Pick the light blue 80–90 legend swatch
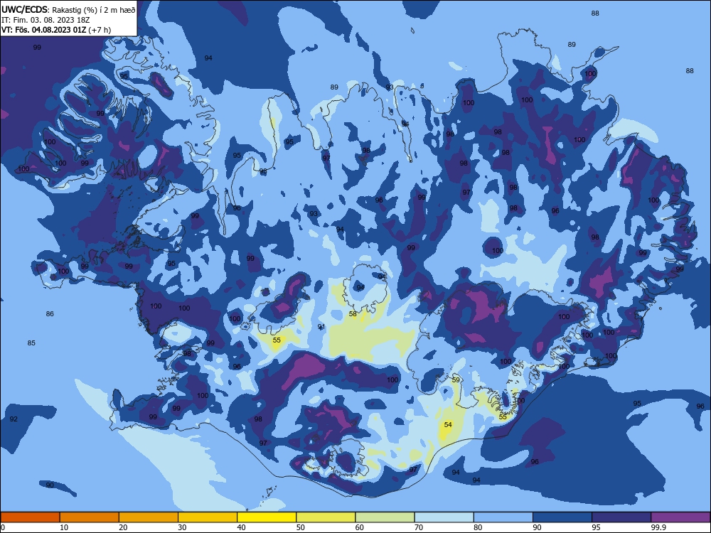The height and width of the screenshot is (533, 711). [x=503, y=517]
